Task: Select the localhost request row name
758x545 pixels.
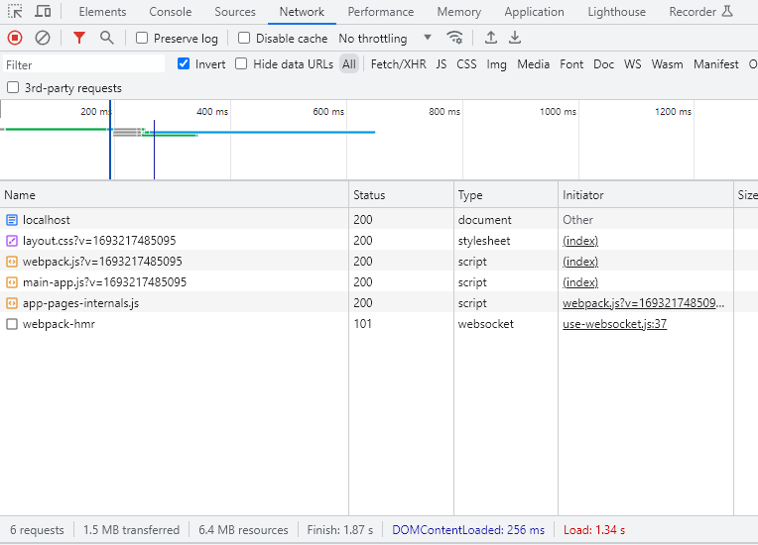Action: pyautogui.click(x=47, y=220)
